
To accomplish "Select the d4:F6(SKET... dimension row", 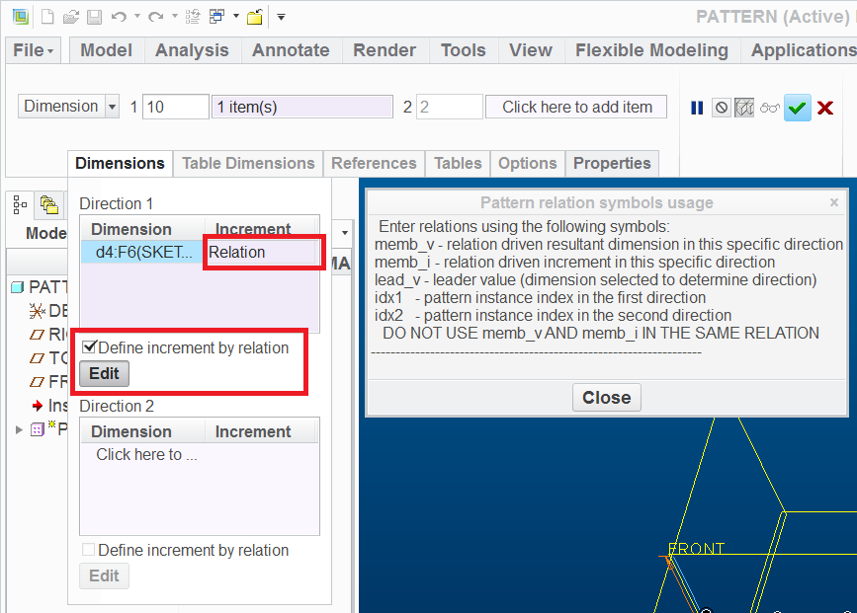I will click(x=143, y=252).
